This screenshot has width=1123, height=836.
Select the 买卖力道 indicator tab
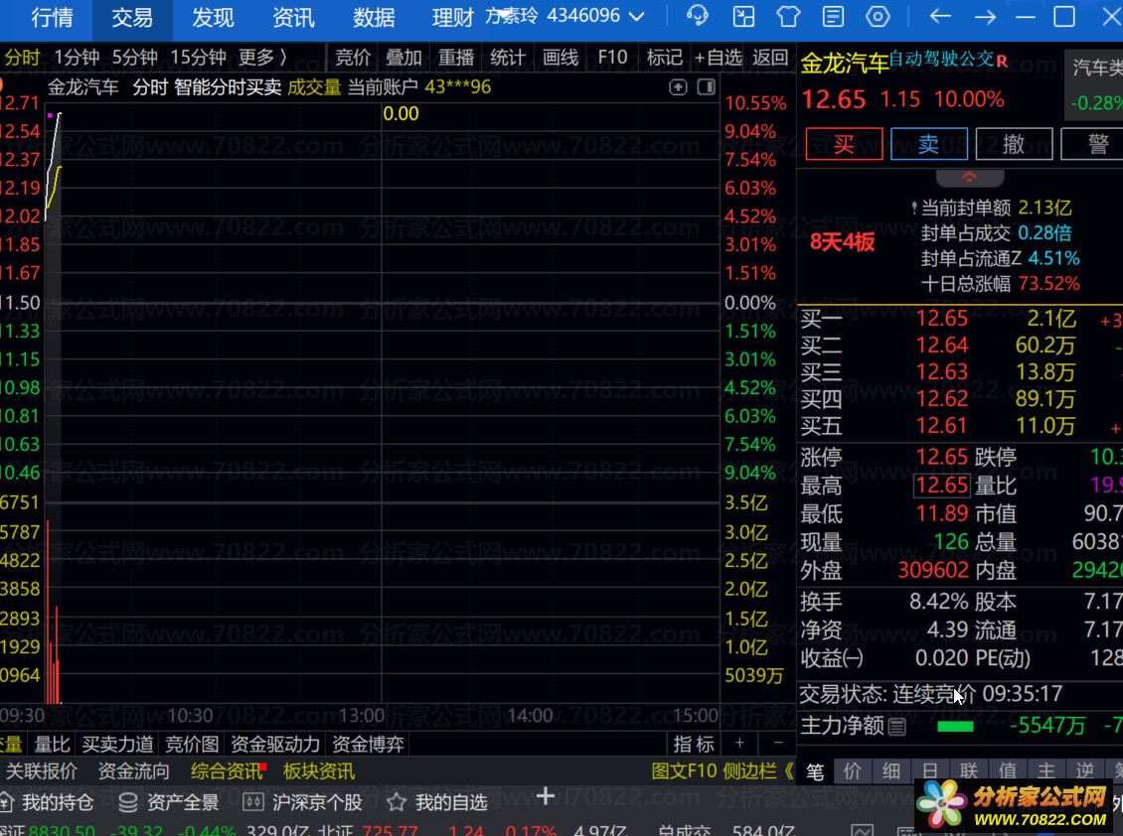click(117, 744)
